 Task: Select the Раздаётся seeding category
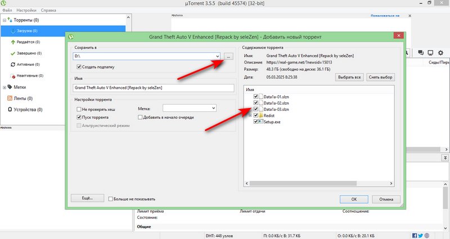pos(28,42)
